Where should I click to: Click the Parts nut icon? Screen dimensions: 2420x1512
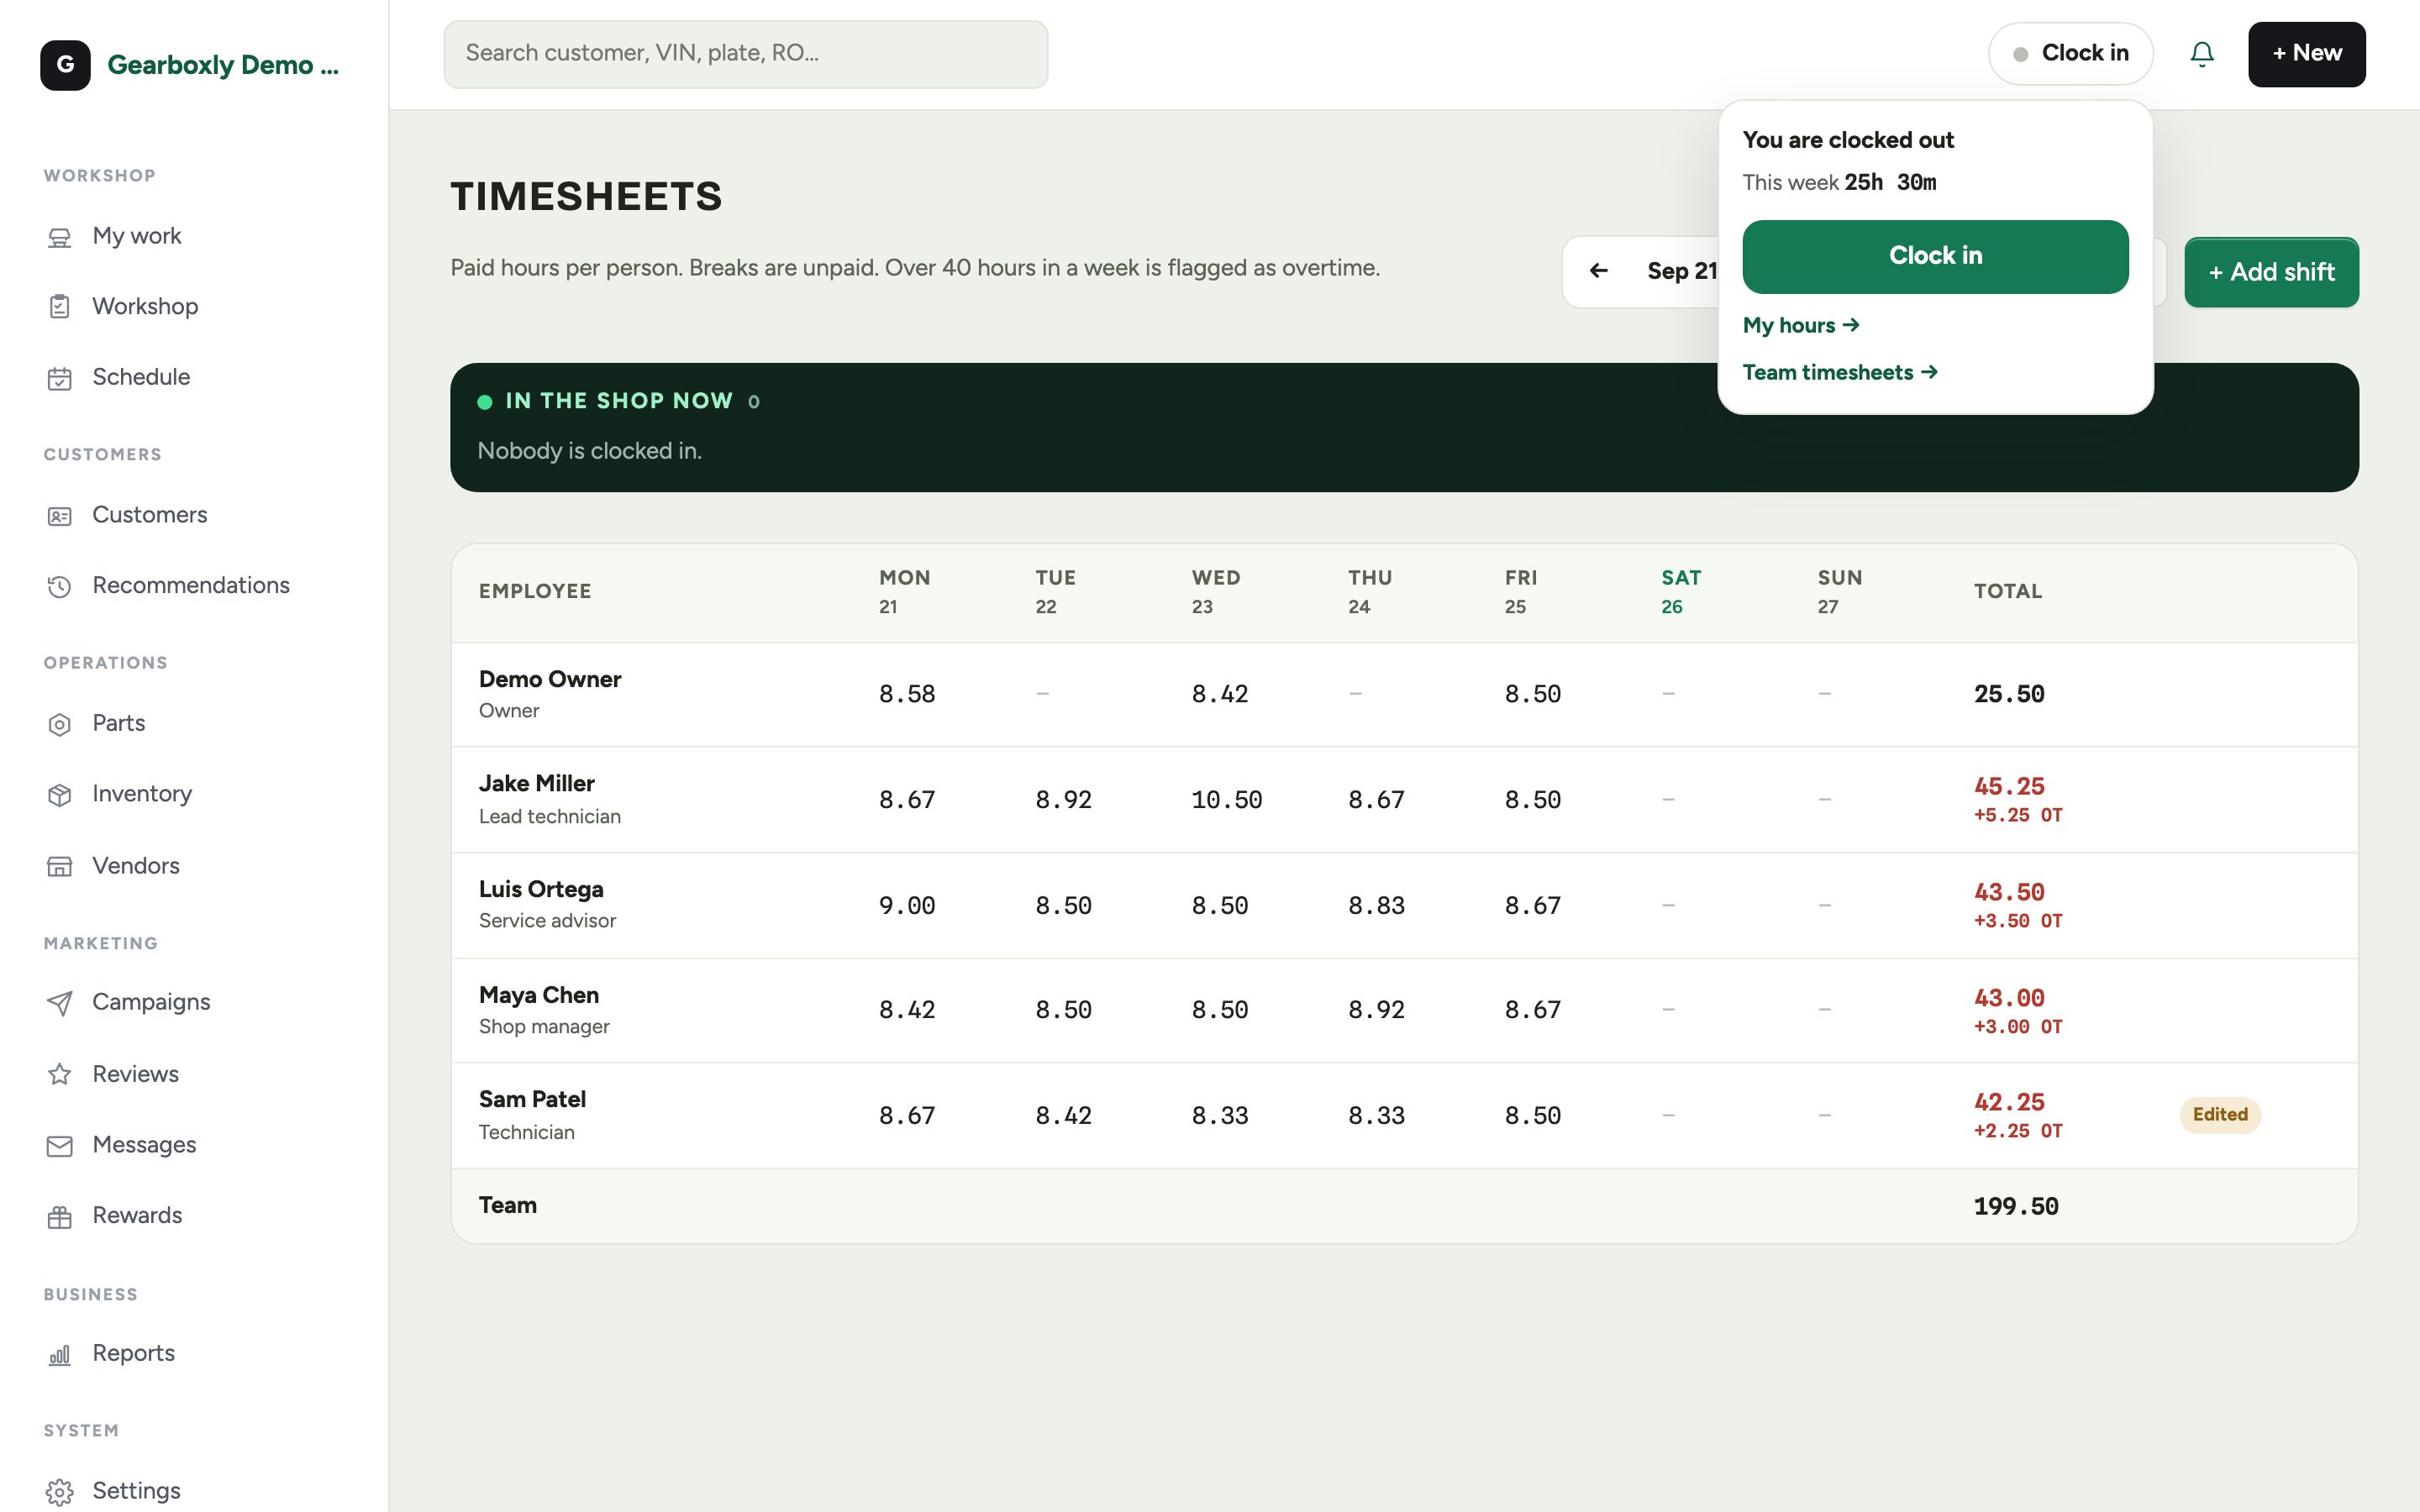[x=60, y=724]
